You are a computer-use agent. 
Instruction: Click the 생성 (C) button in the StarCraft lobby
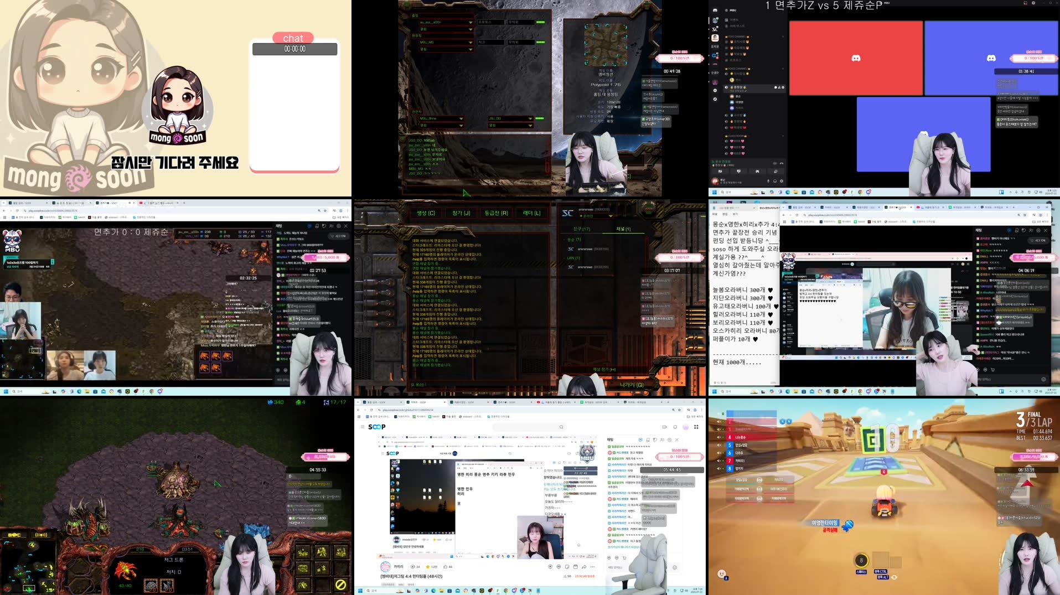426,213
